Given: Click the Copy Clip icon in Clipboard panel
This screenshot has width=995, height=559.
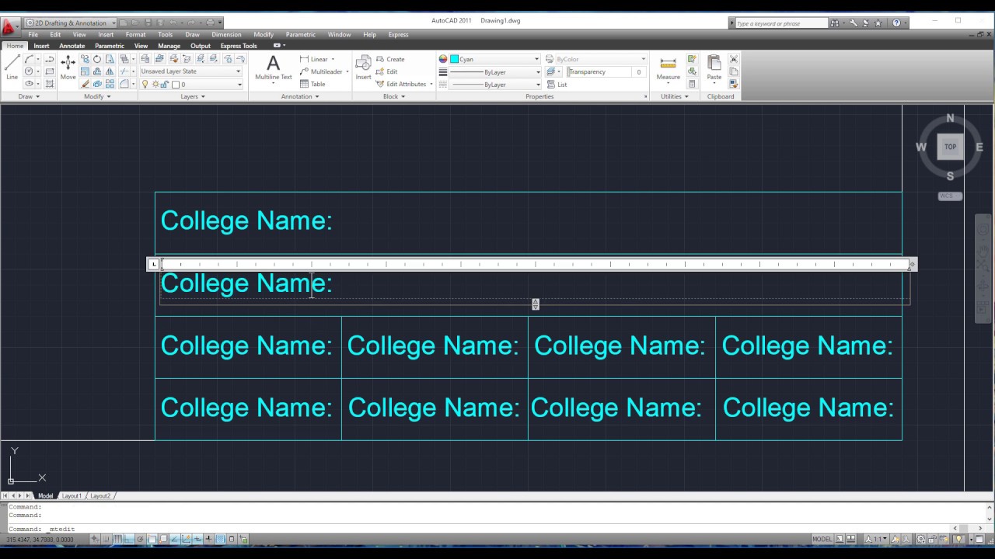Looking at the screenshot, I should [x=734, y=71].
